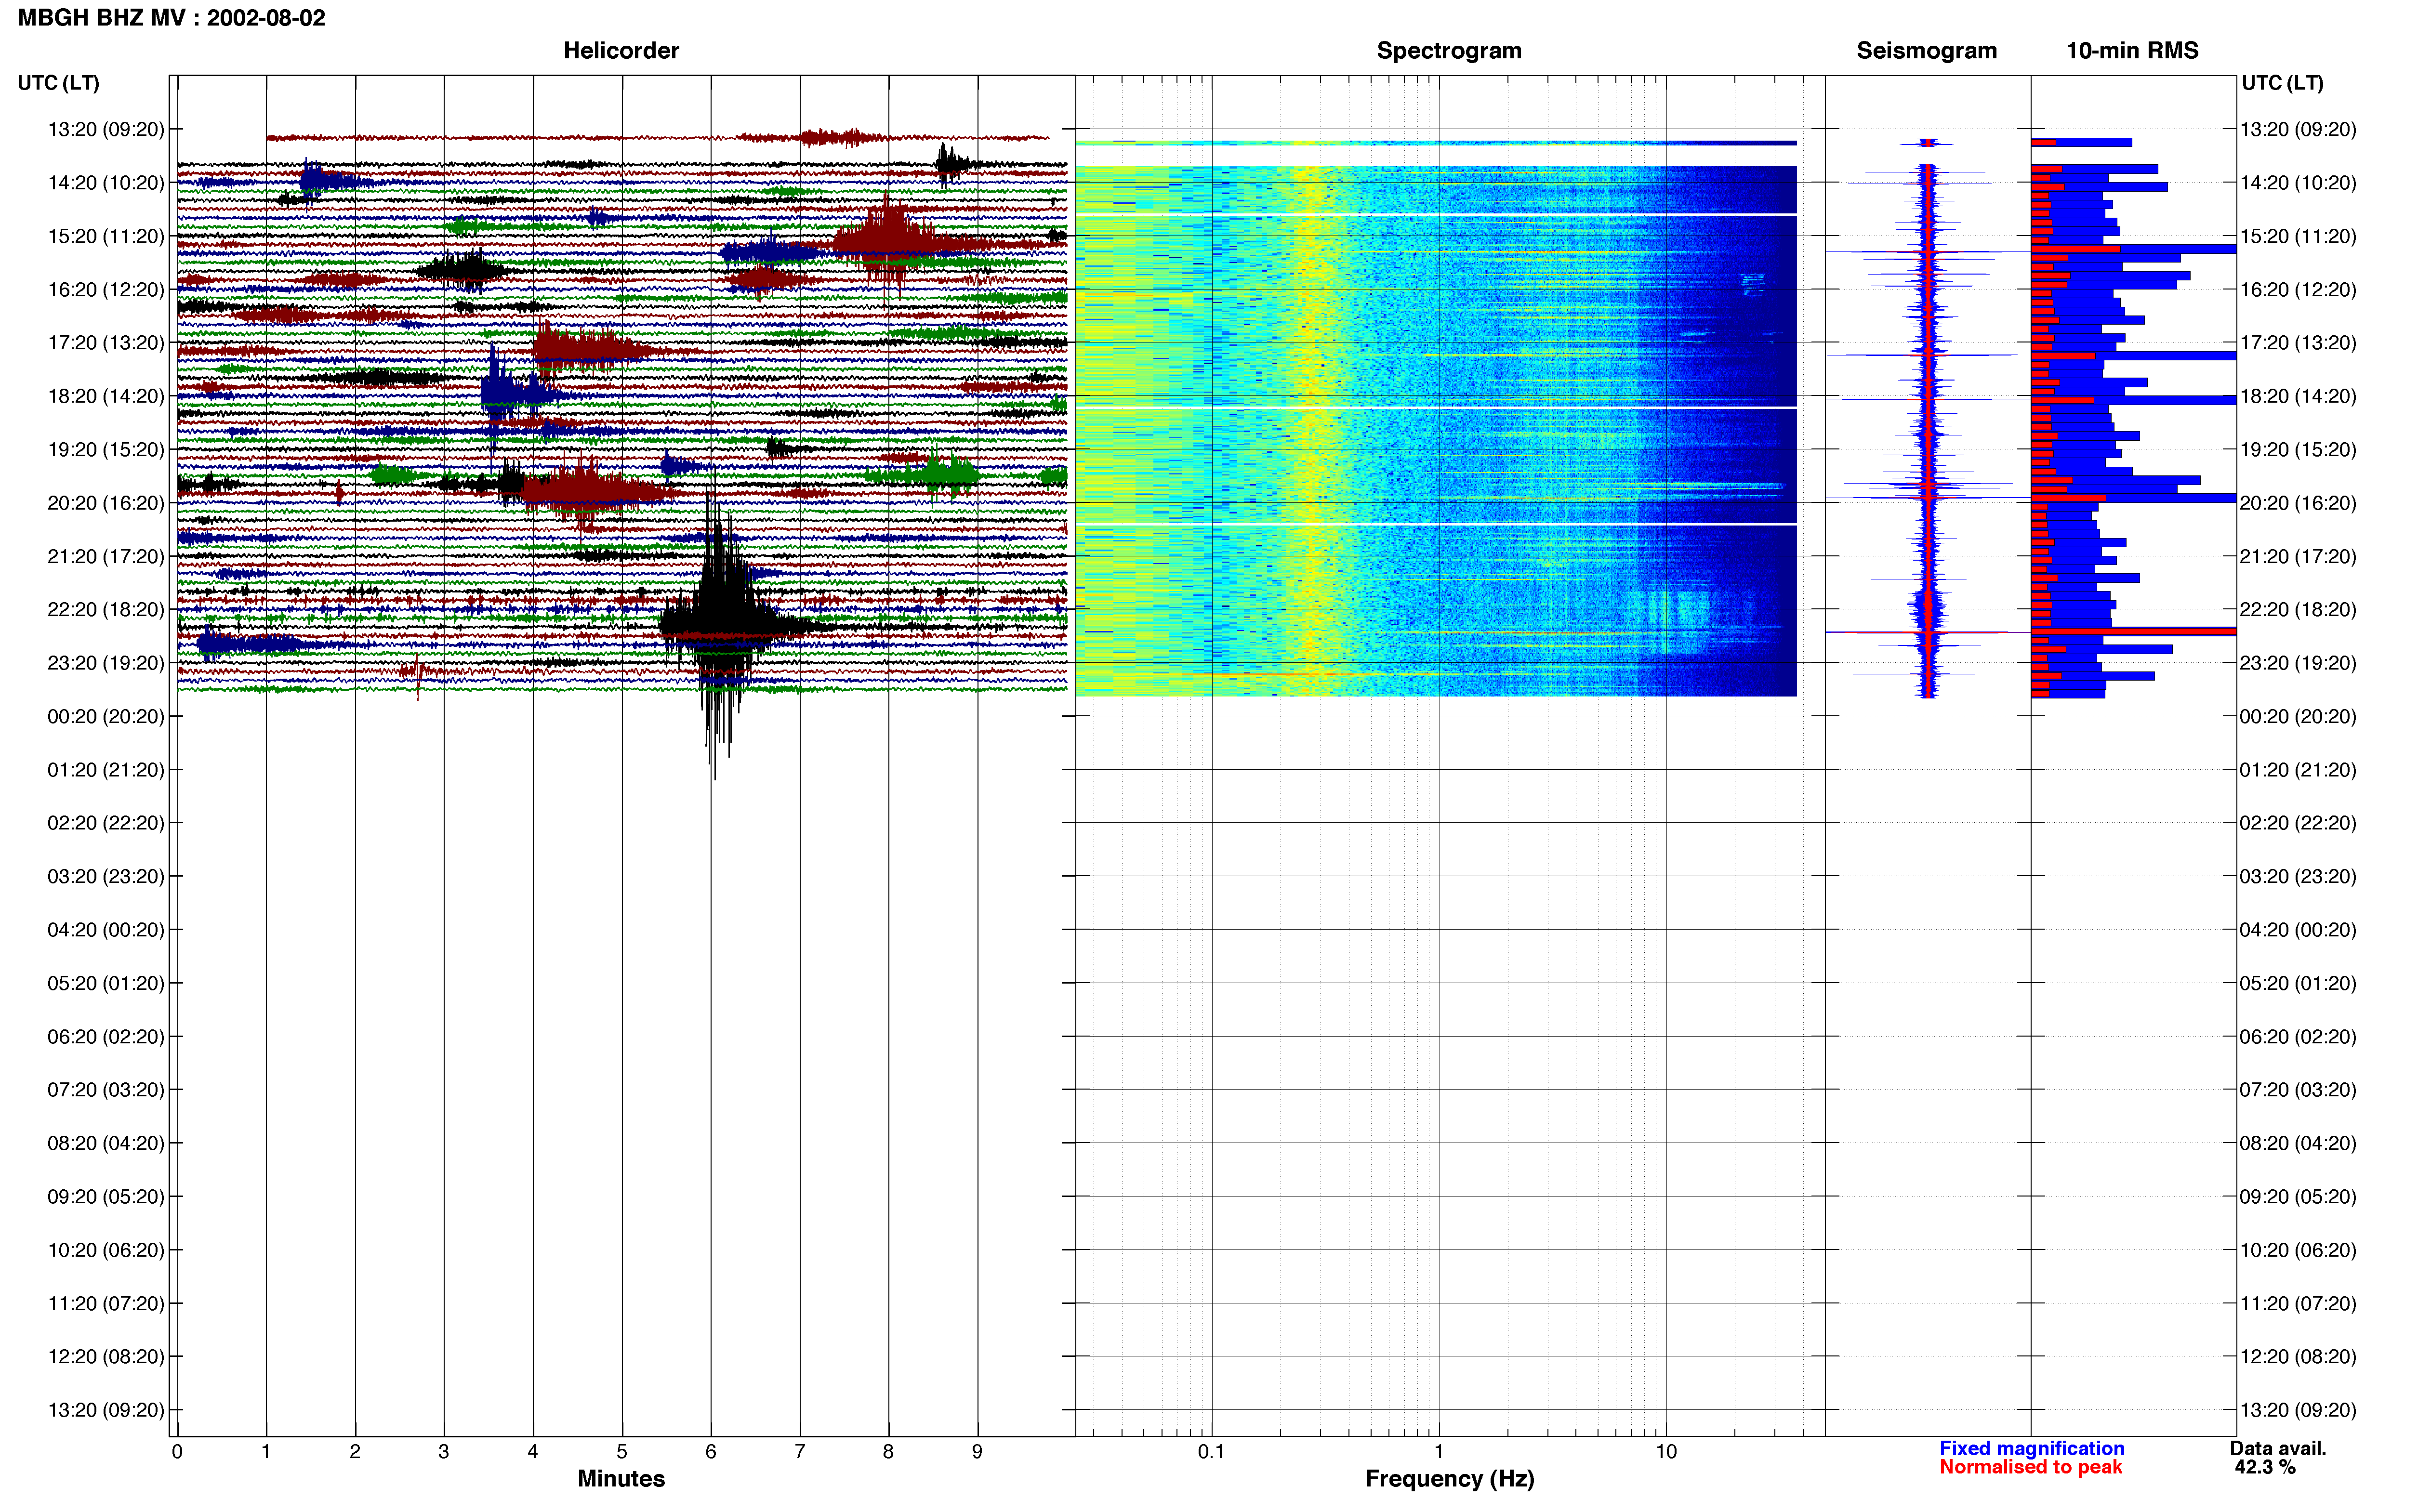Click the right UTC (LT) axis label
Screen dimensions: 2418x1512
[x=2282, y=83]
